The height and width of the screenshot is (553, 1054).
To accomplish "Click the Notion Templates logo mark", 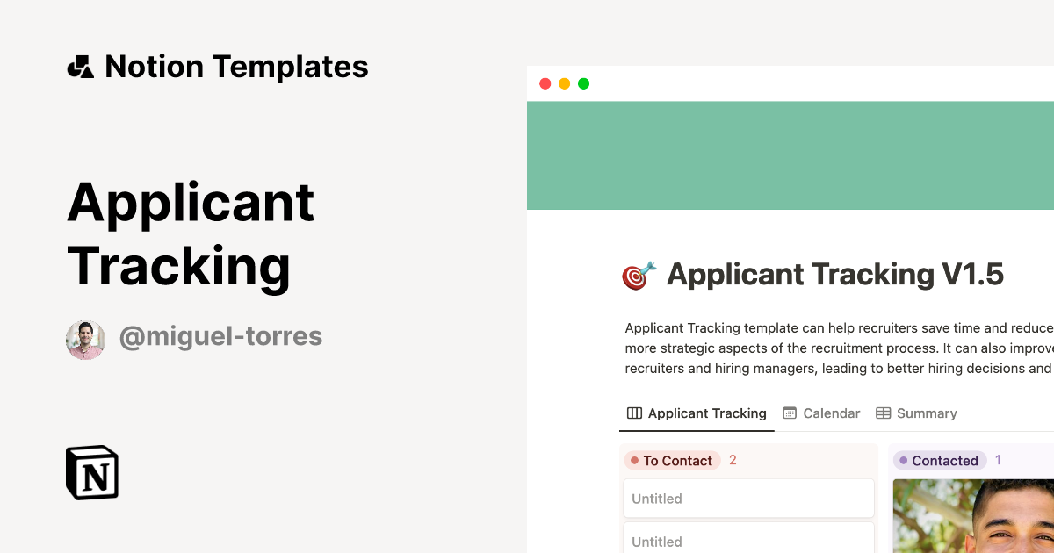I will pos(80,66).
